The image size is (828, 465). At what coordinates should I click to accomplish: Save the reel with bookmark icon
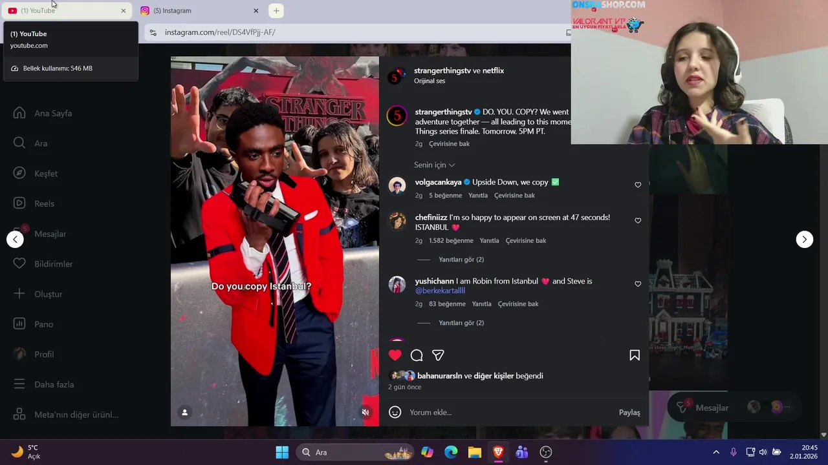[x=635, y=355]
